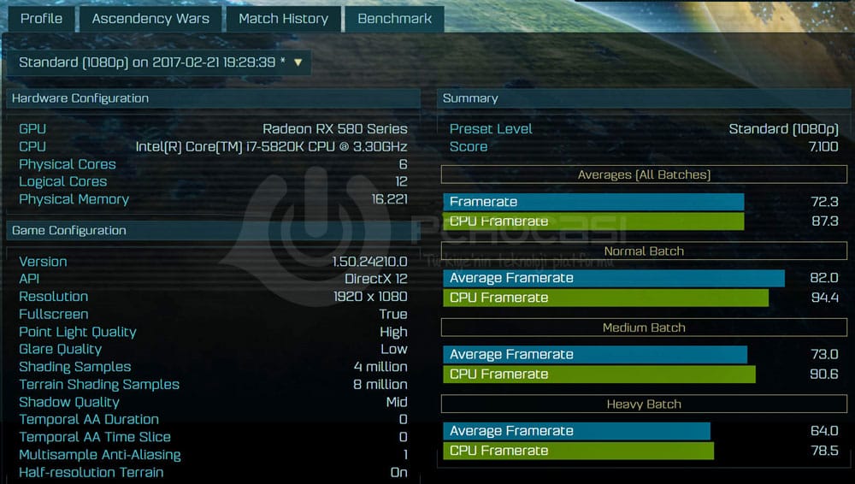Click the Hardware Configuration section header
The height and width of the screenshot is (484, 855).
pos(80,98)
